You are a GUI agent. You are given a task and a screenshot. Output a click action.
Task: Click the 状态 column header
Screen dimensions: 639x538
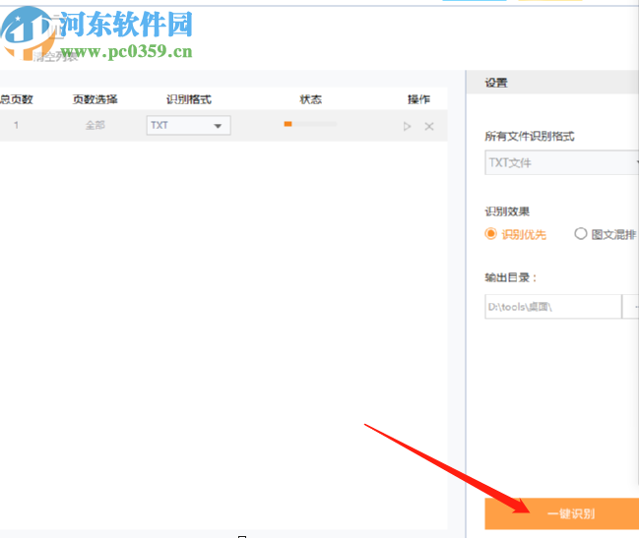310,99
